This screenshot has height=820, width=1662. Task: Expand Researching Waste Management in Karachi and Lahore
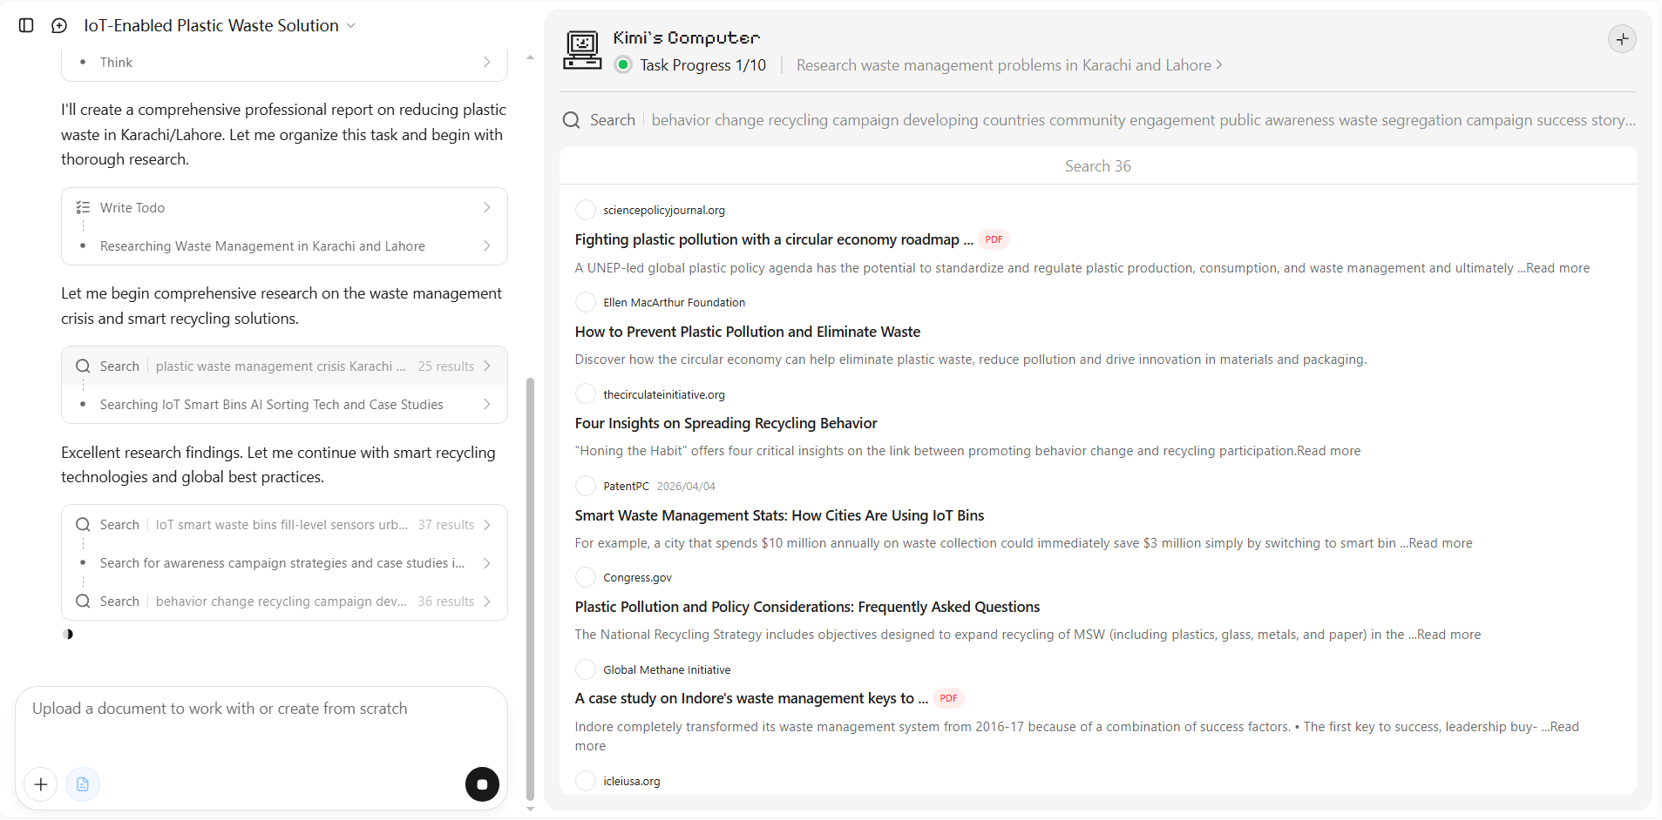point(284,246)
